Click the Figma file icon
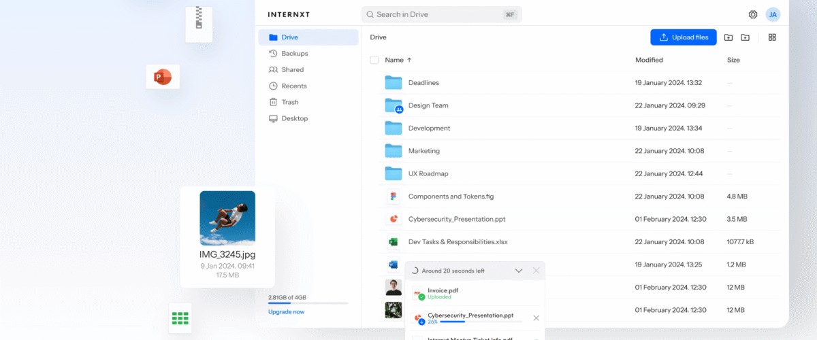Screen dimensions: 817x340 tap(393, 197)
